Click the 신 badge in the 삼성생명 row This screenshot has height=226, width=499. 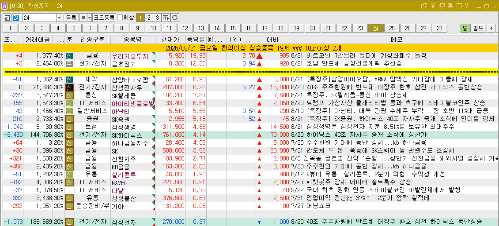[69, 127]
